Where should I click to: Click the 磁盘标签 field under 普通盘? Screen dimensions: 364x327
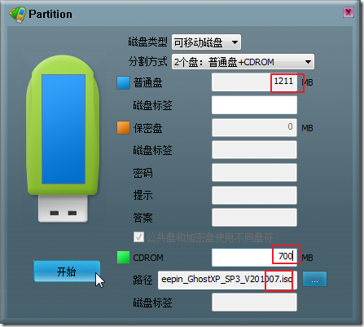pos(254,105)
